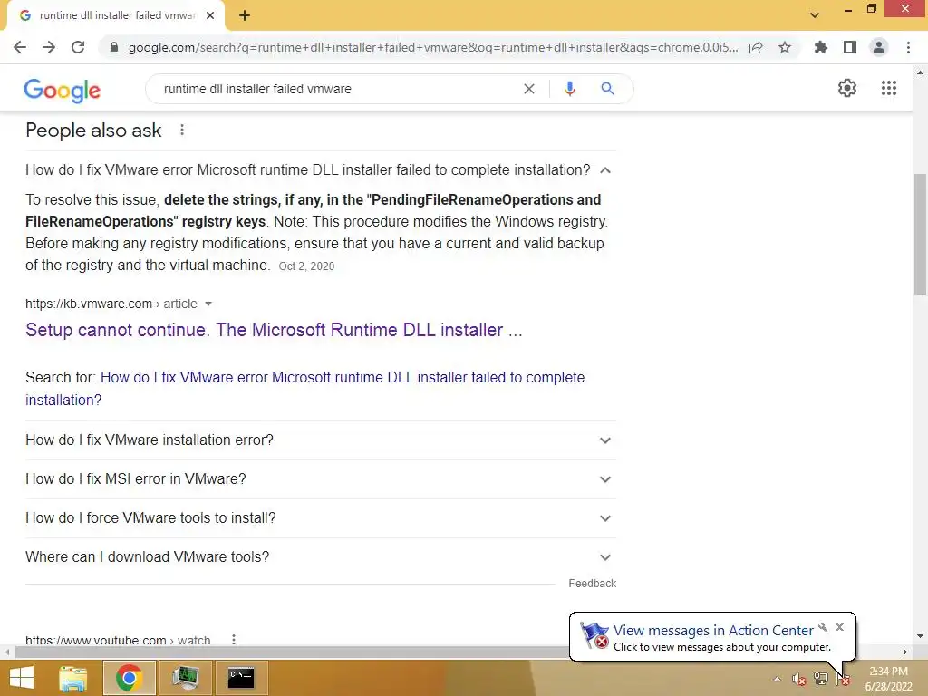
Task: Open File Explorer from the taskbar
Action: (x=72, y=678)
